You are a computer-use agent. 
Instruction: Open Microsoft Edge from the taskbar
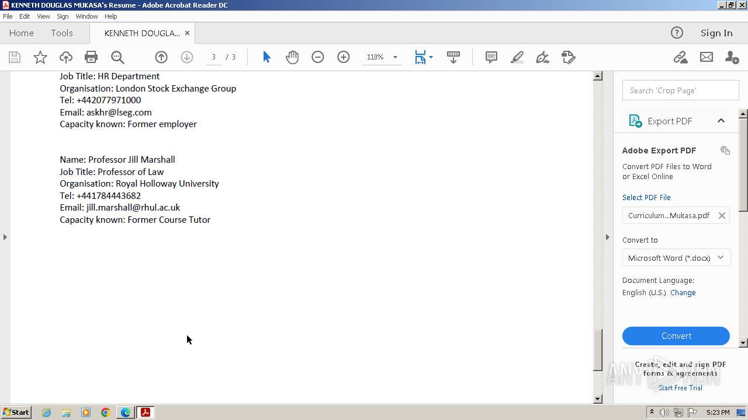[126, 412]
